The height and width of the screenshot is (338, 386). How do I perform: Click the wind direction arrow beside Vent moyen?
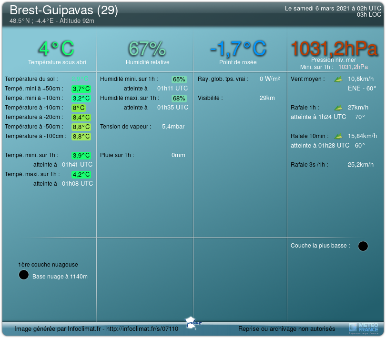tap(338, 79)
